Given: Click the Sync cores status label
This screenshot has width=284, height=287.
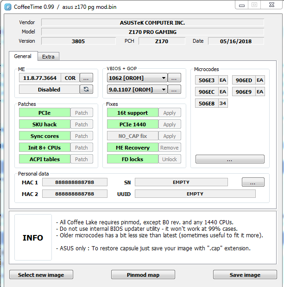Looking at the screenshot, I should (44, 136).
